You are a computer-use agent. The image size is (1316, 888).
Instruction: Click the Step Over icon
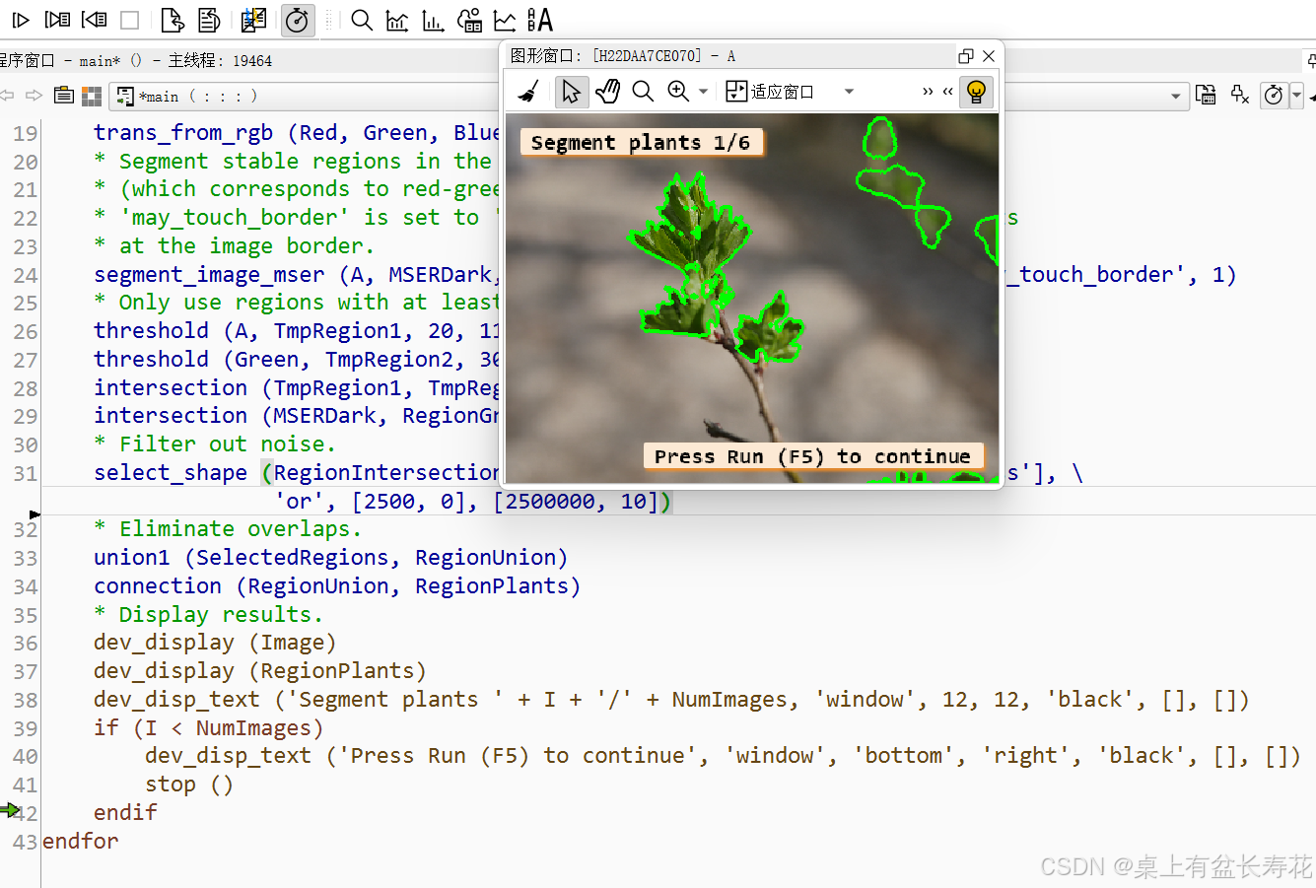58,20
